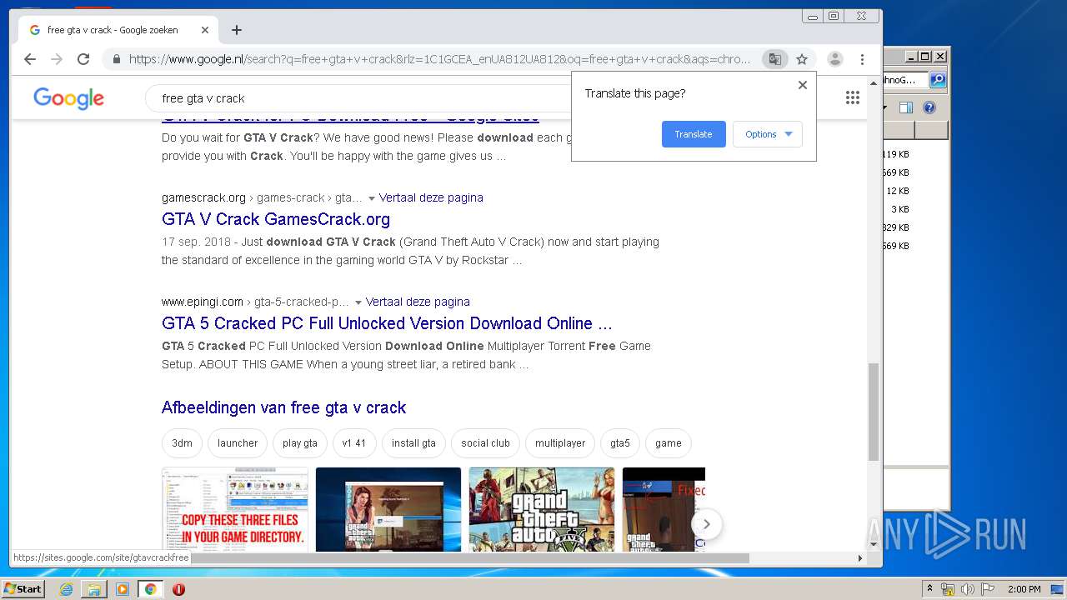Open the Grand Theft Auto V cover thumbnail
This screenshot has width=1067, height=600.
click(x=542, y=509)
